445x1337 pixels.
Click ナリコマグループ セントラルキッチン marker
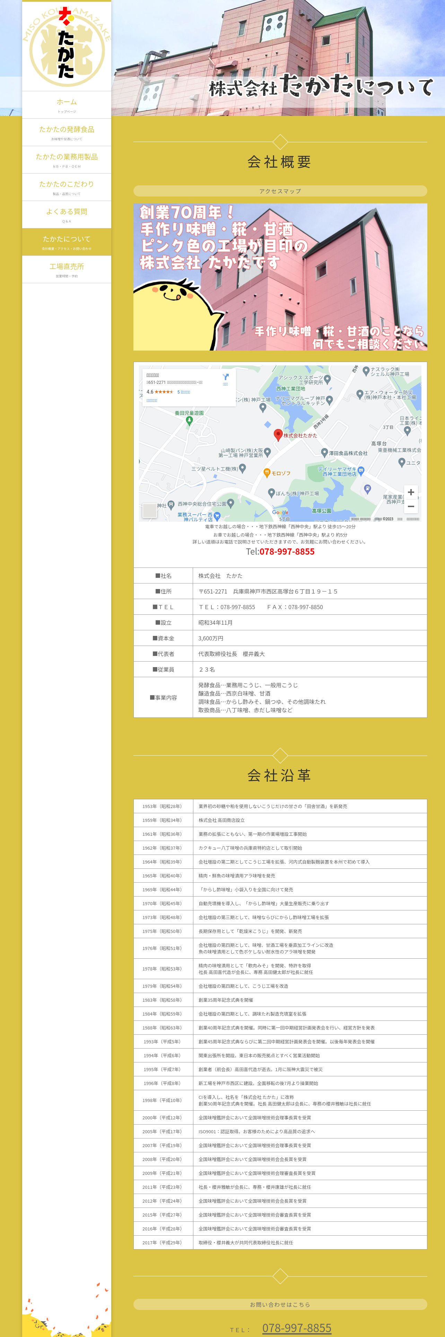coord(330,400)
